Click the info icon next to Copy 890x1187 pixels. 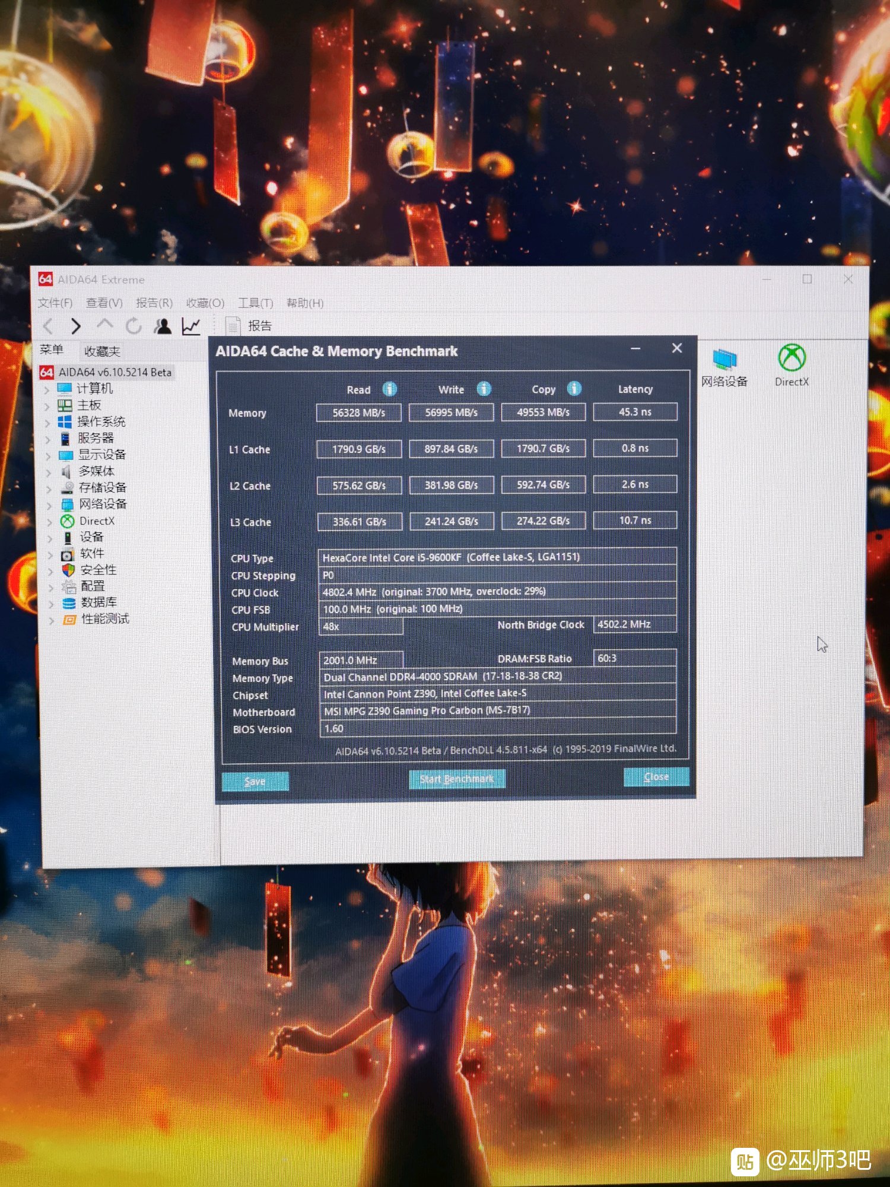pyautogui.click(x=574, y=388)
